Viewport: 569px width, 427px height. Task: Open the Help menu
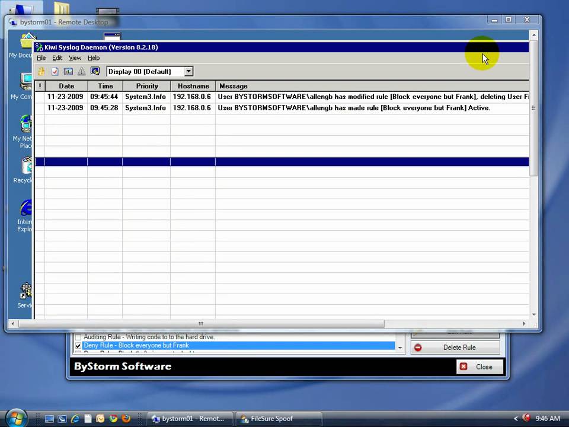click(x=94, y=58)
